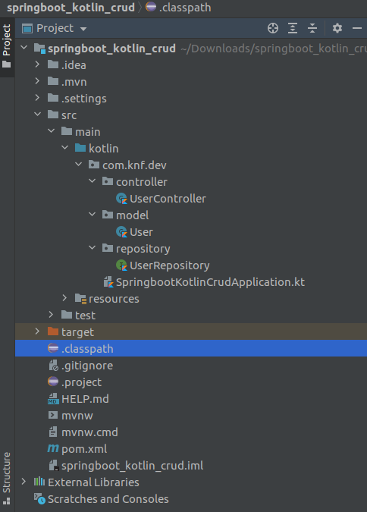
Task: Open the Structure side tab
Action: click(7, 477)
